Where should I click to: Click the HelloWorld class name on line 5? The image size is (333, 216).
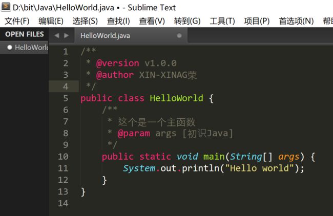(176, 98)
